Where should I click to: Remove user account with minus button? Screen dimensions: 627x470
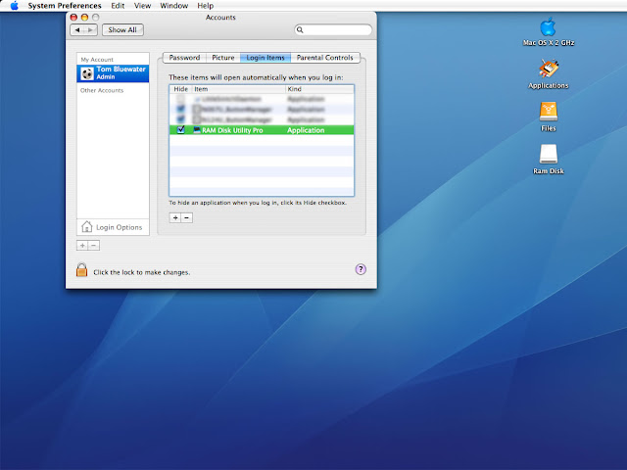[x=94, y=246]
